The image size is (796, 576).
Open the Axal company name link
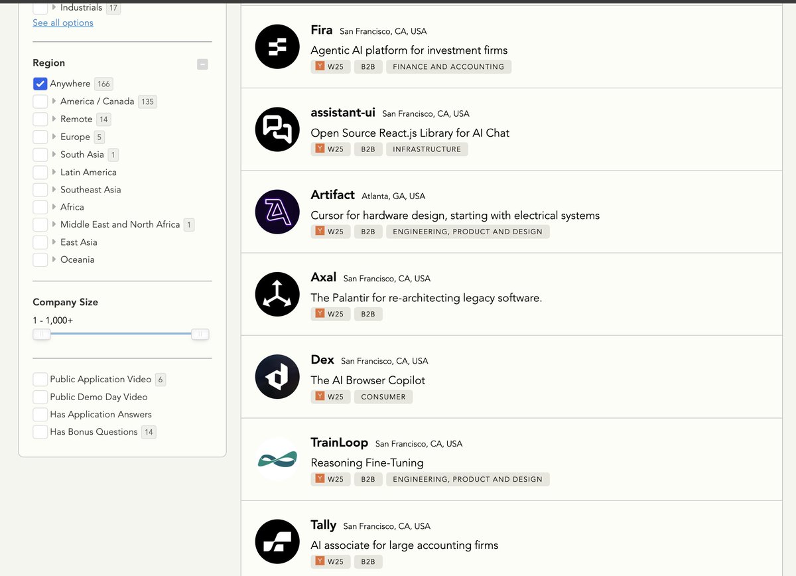(324, 277)
